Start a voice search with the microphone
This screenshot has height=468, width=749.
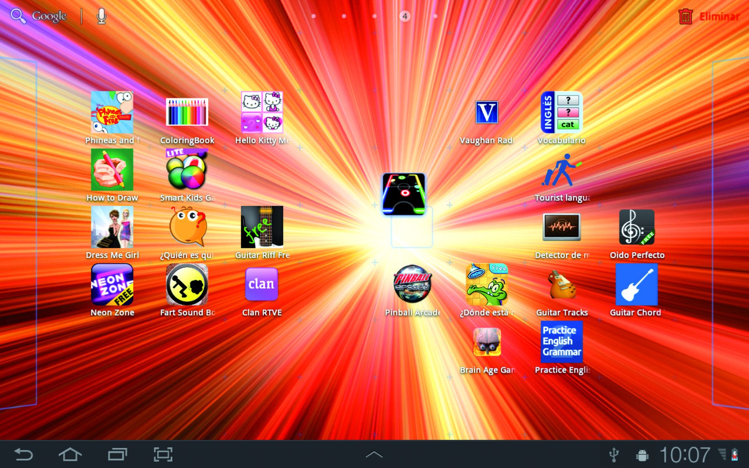[101, 16]
